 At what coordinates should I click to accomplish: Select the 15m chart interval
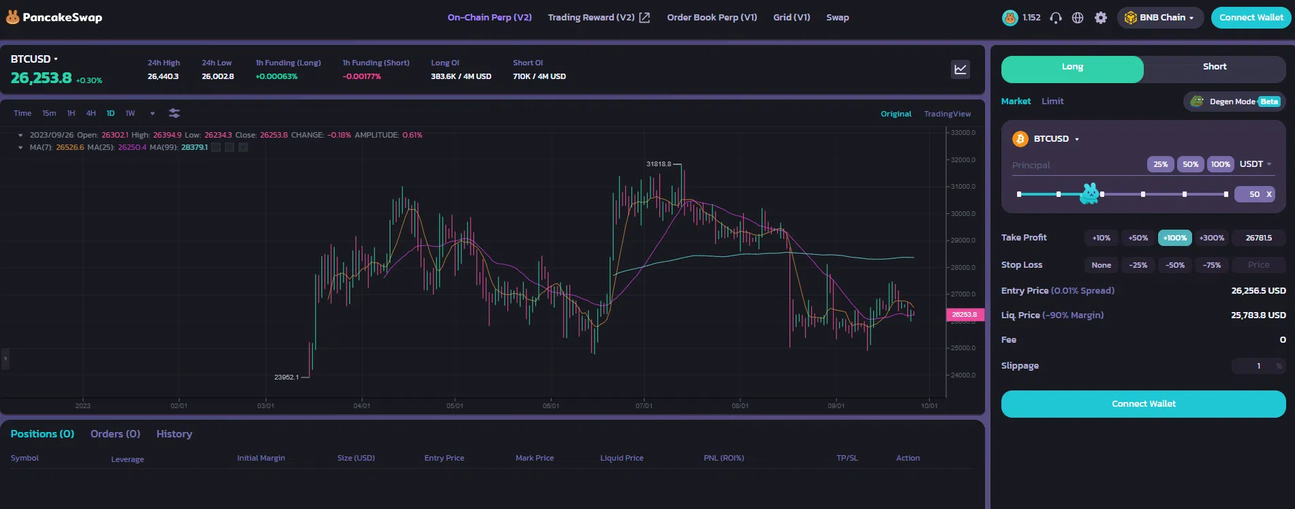[x=49, y=114]
